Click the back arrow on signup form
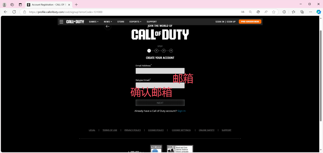This screenshot has width=323, height=153. point(108,26)
